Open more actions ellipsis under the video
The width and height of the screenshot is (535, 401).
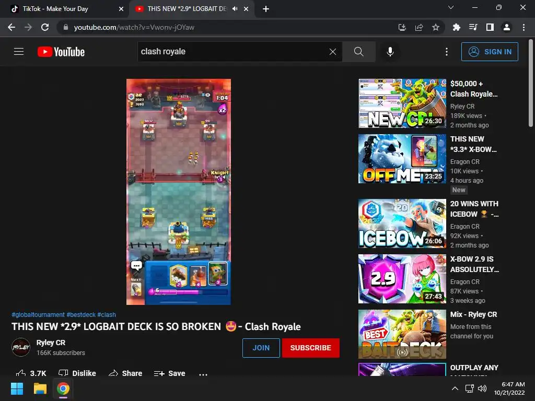203,374
